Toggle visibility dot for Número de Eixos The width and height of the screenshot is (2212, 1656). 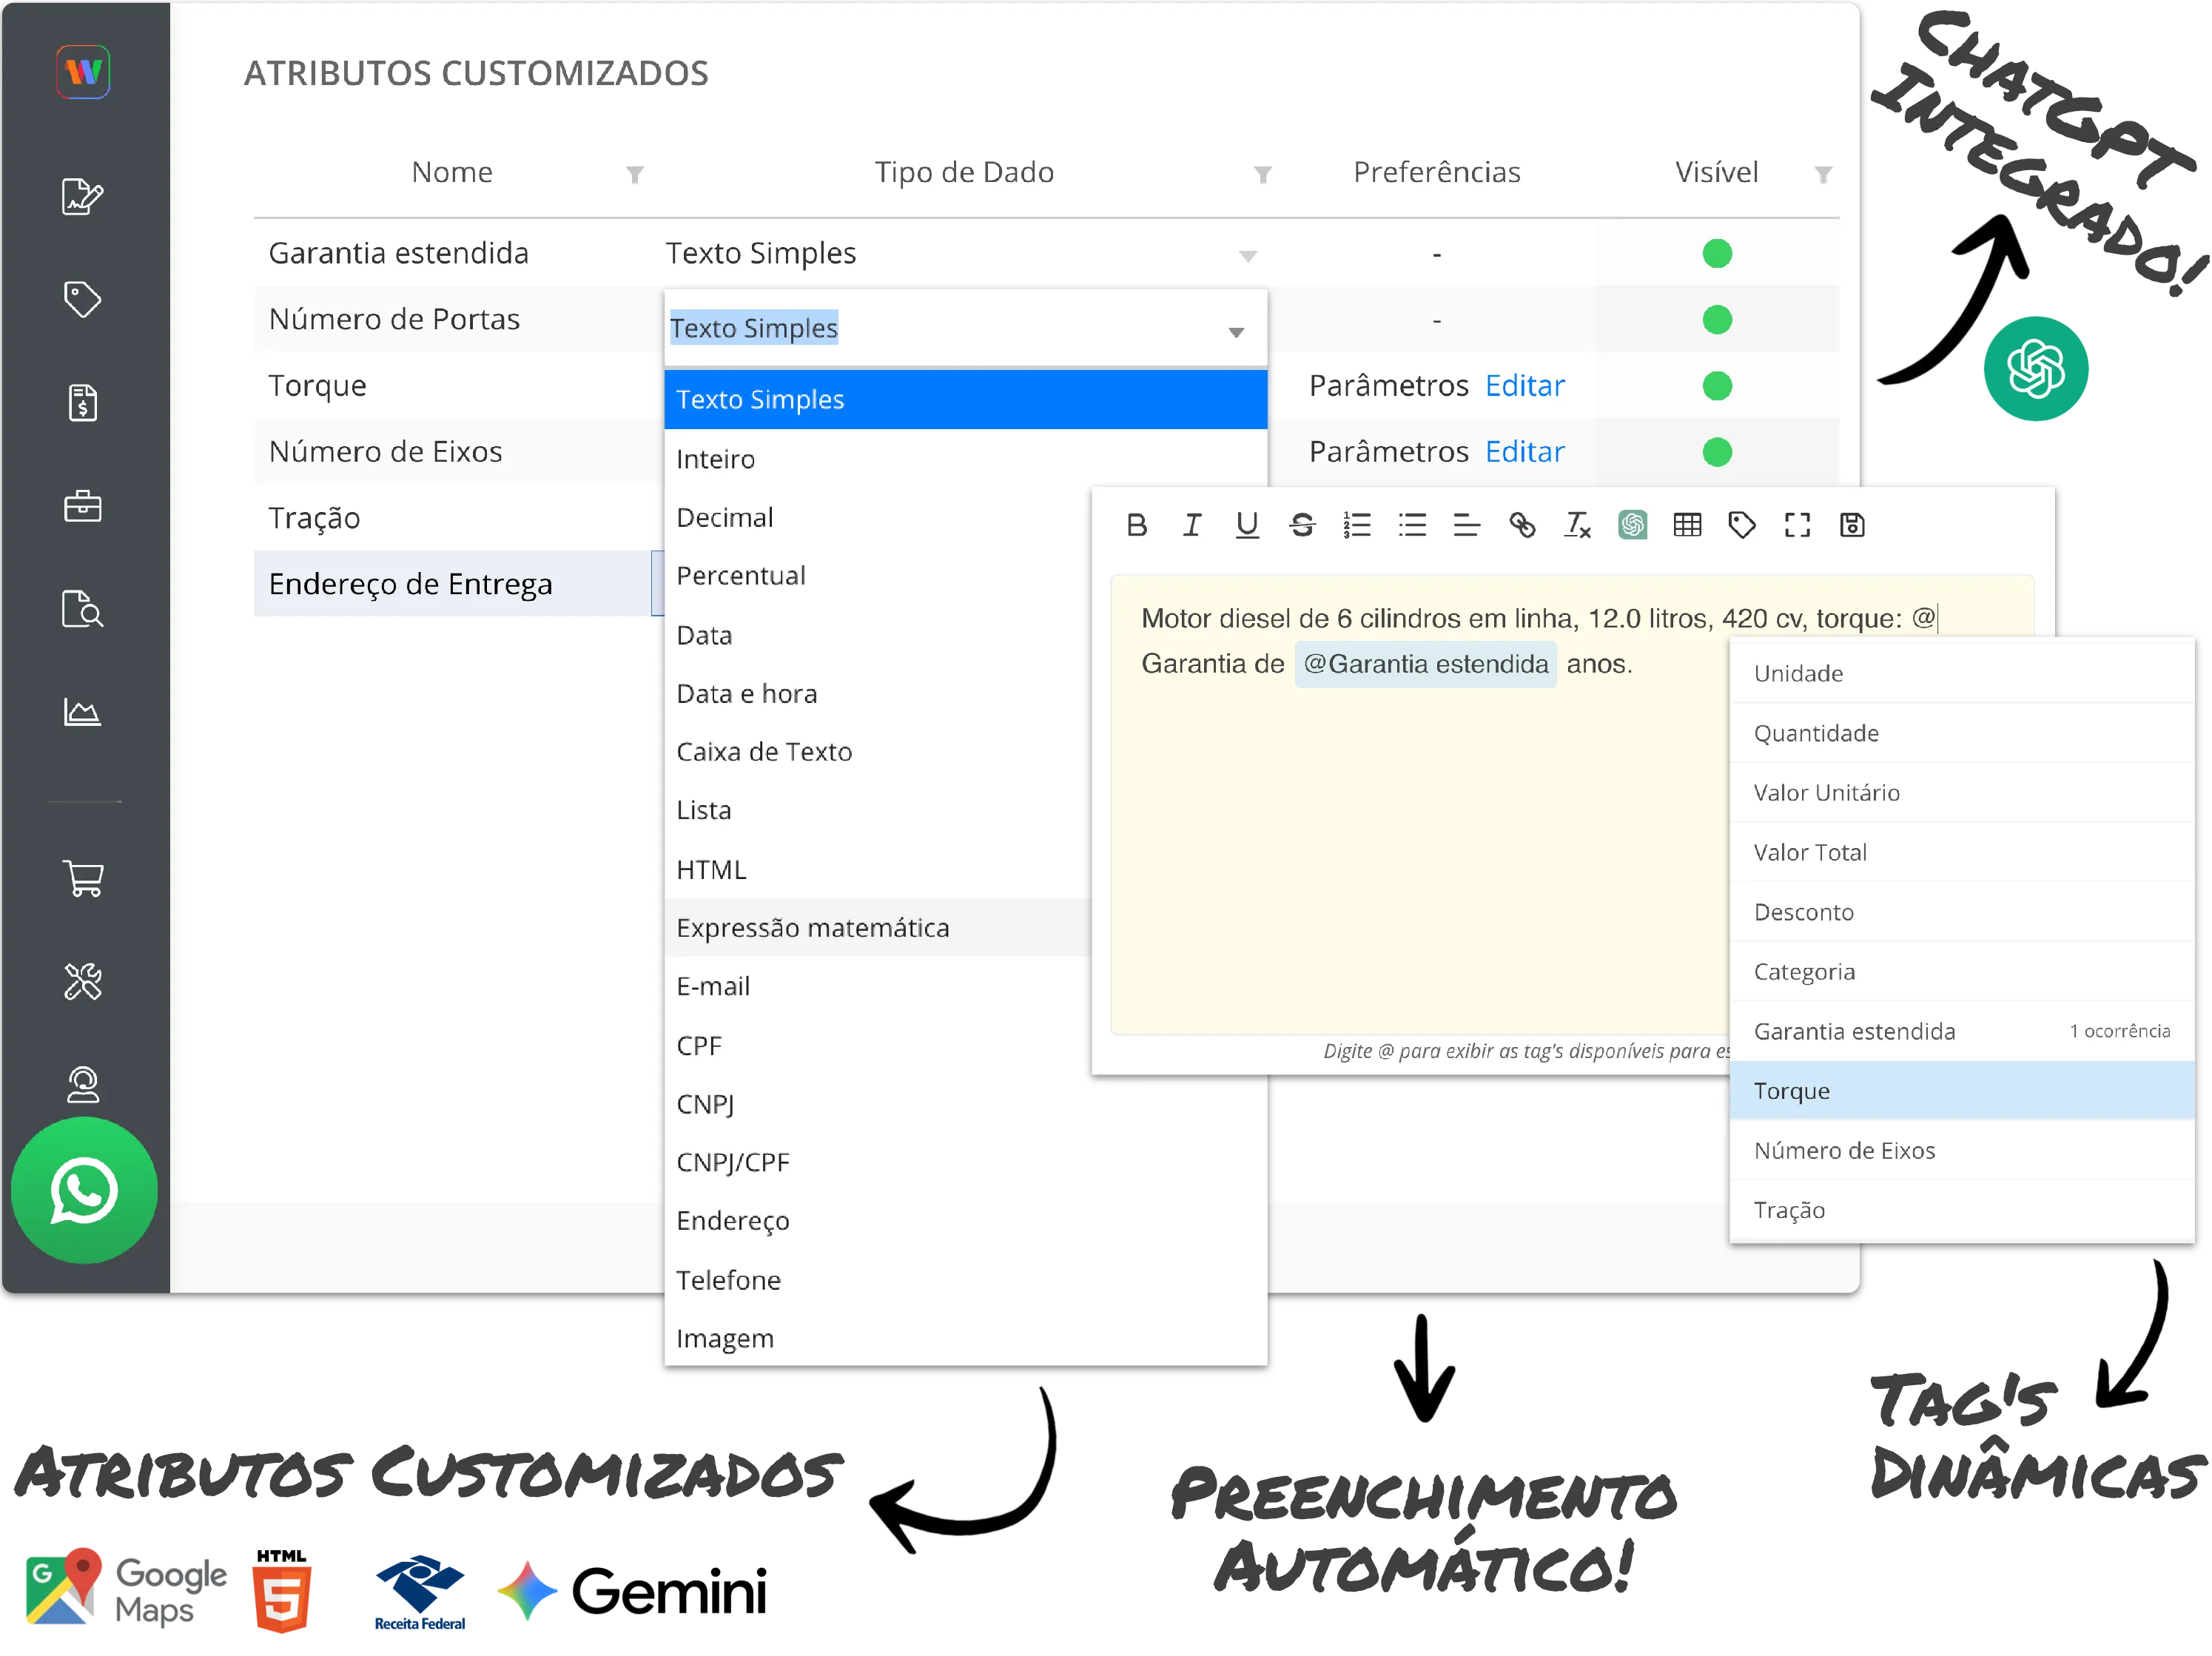tap(1716, 452)
